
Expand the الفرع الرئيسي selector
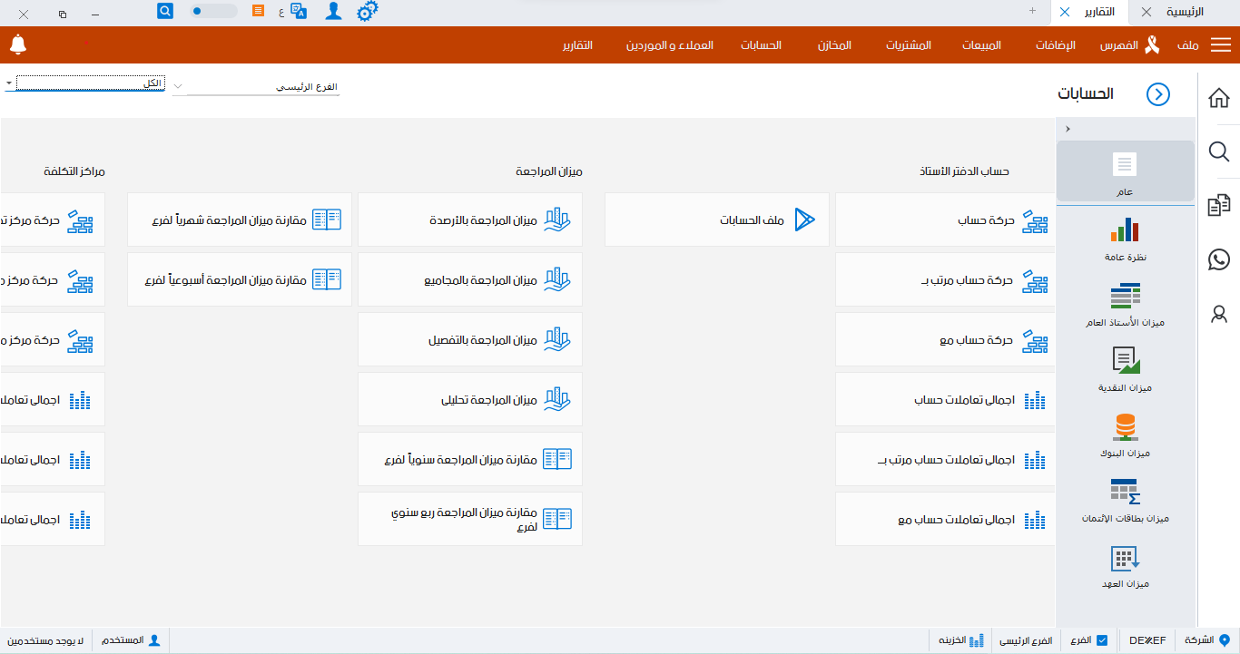tap(178, 86)
